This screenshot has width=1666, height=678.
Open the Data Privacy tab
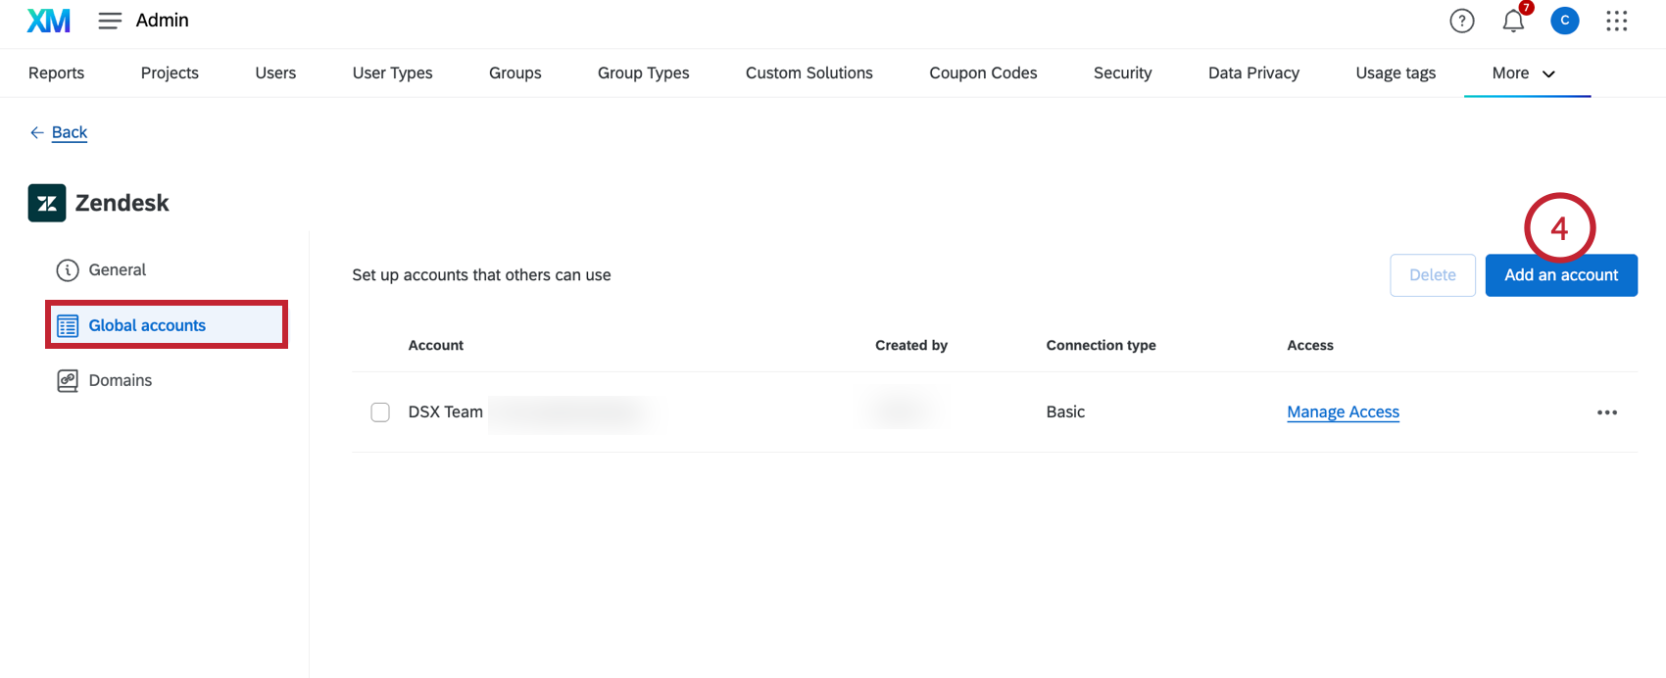point(1253,73)
